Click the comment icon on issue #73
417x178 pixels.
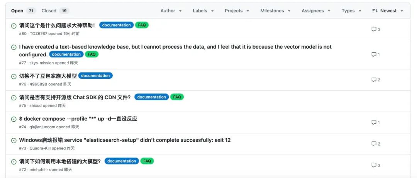point(374,144)
